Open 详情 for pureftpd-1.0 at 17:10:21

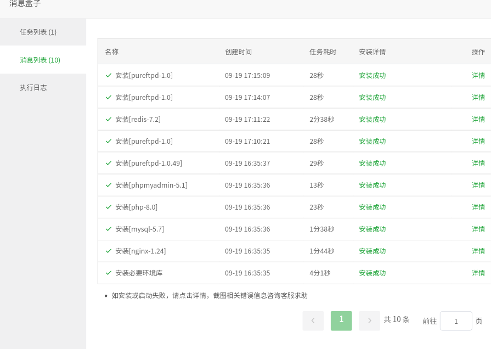point(478,141)
